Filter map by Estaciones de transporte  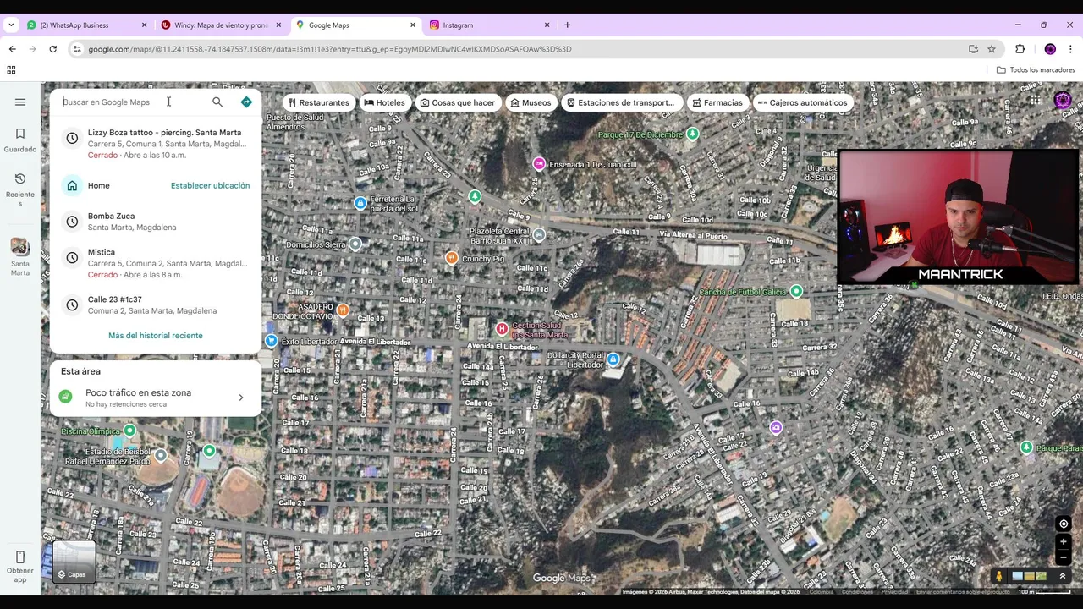click(621, 102)
